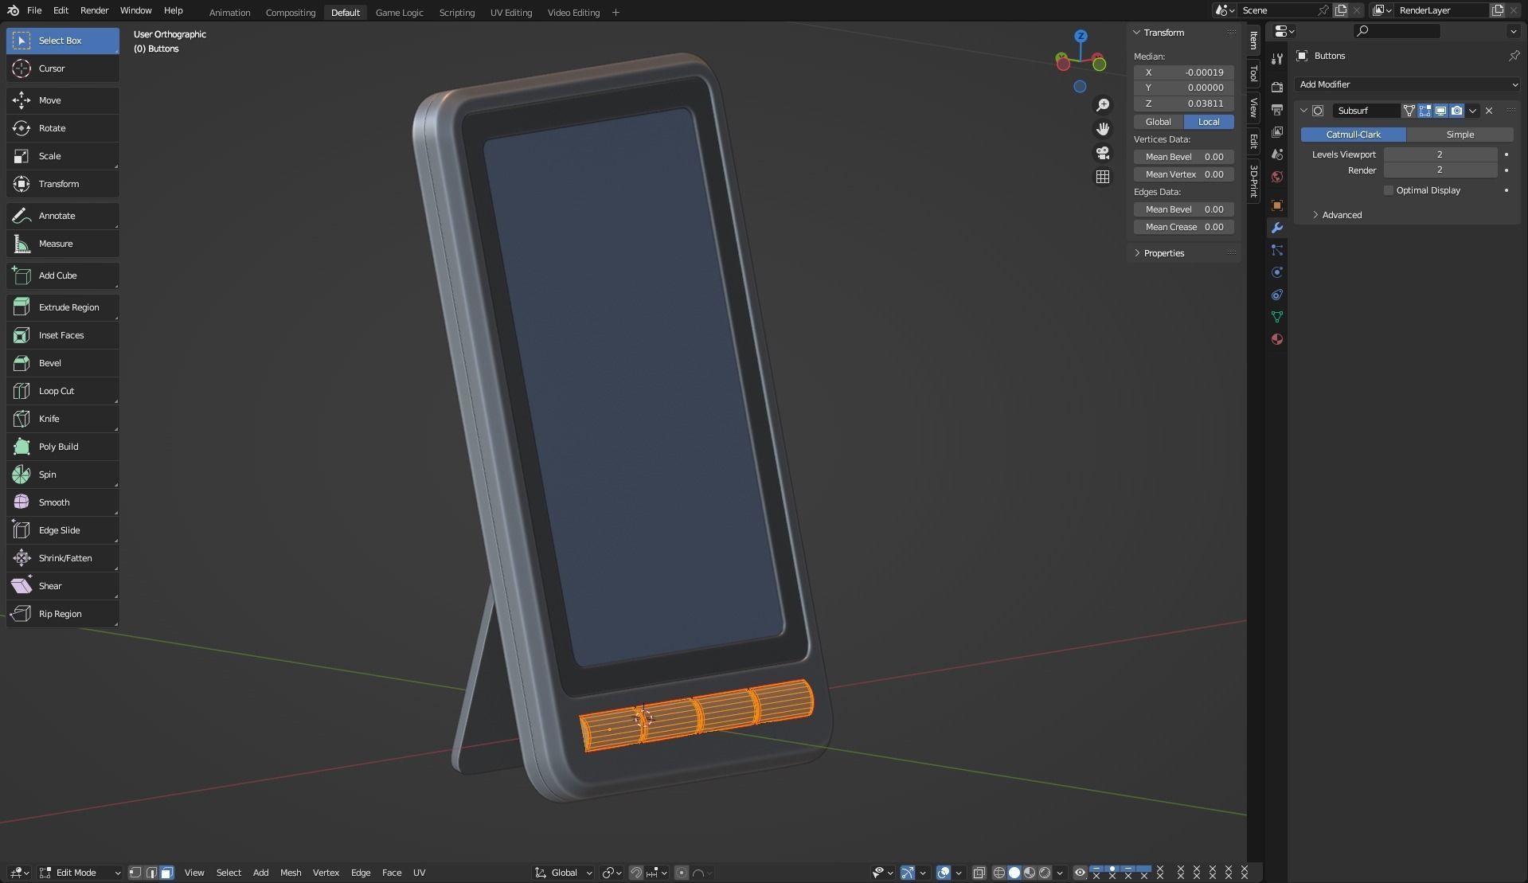The image size is (1528, 883).
Task: Open the File menu
Action: [x=34, y=10]
